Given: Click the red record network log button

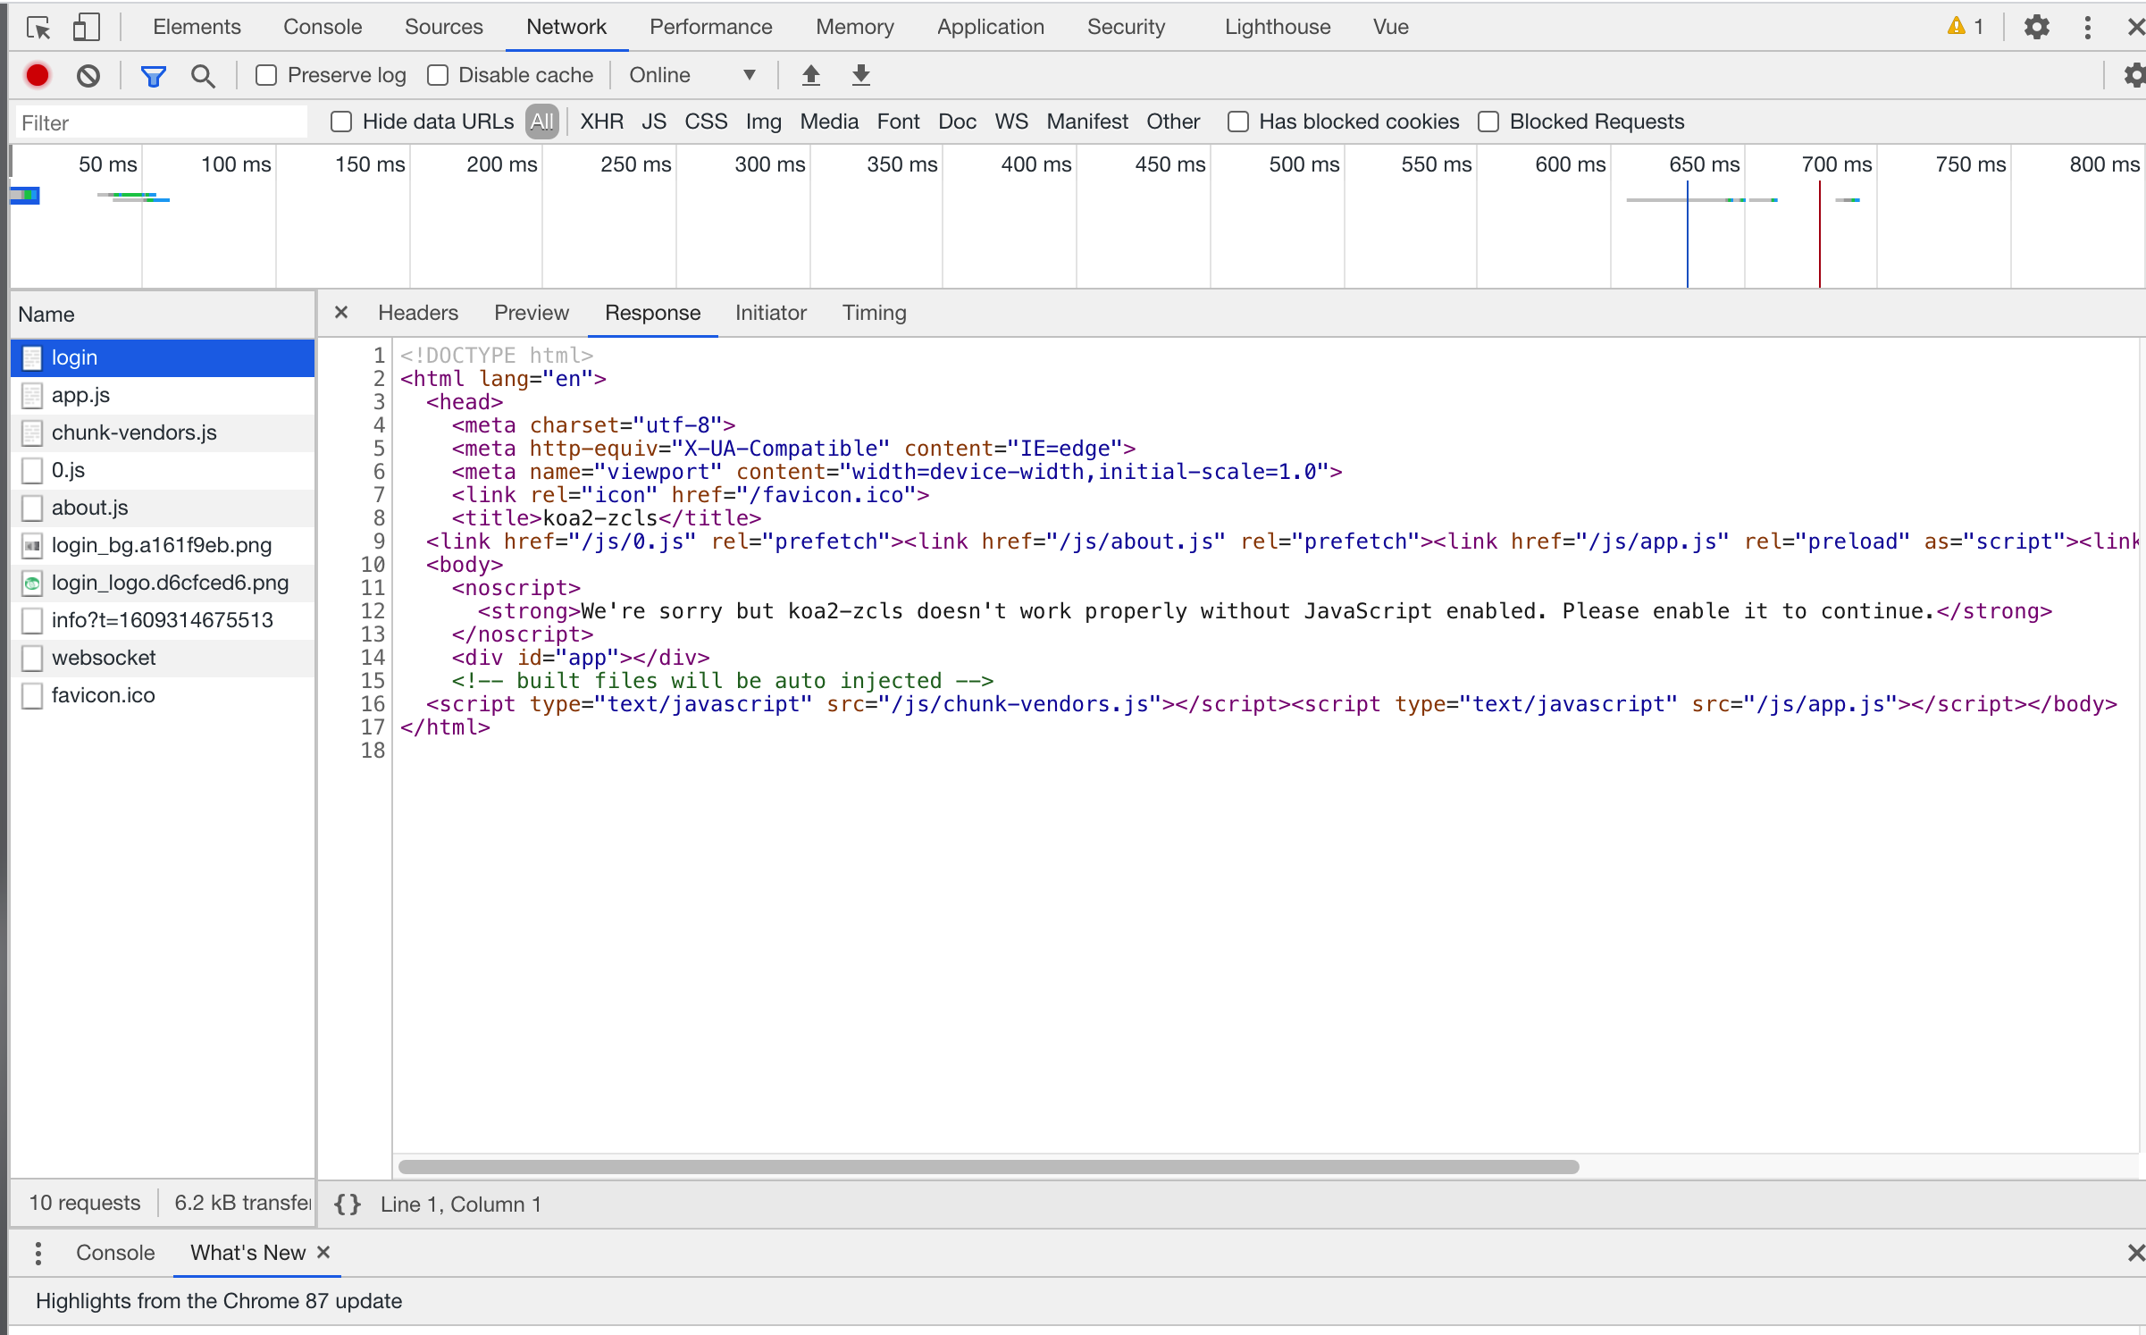Looking at the screenshot, I should click(x=38, y=75).
